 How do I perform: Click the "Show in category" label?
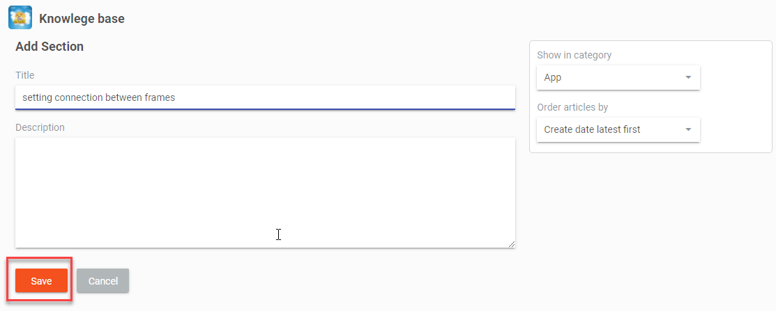[x=574, y=55]
